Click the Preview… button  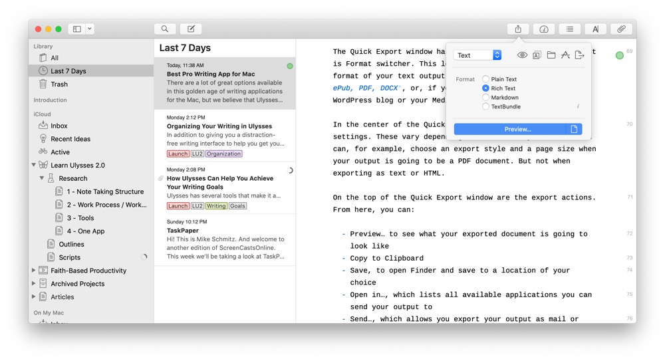[x=510, y=129]
